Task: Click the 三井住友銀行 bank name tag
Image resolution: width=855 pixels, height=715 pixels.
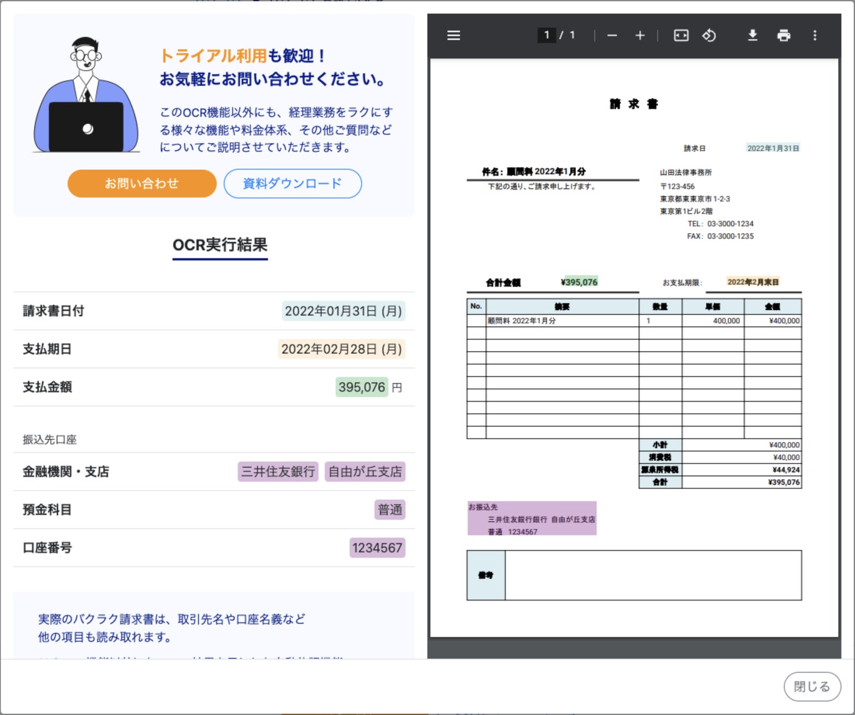Action: tap(278, 471)
